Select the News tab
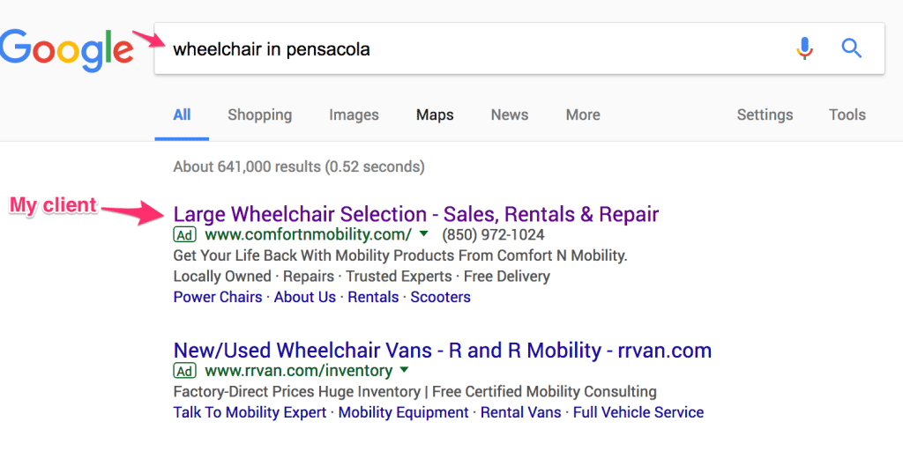The image size is (903, 451). click(510, 115)
